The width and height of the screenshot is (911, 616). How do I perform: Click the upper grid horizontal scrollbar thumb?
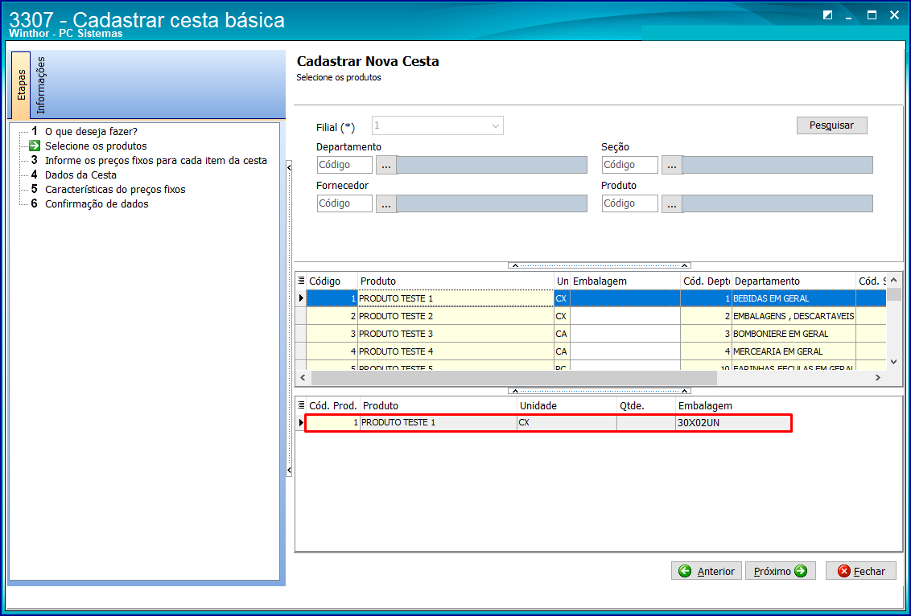[514, 377]
